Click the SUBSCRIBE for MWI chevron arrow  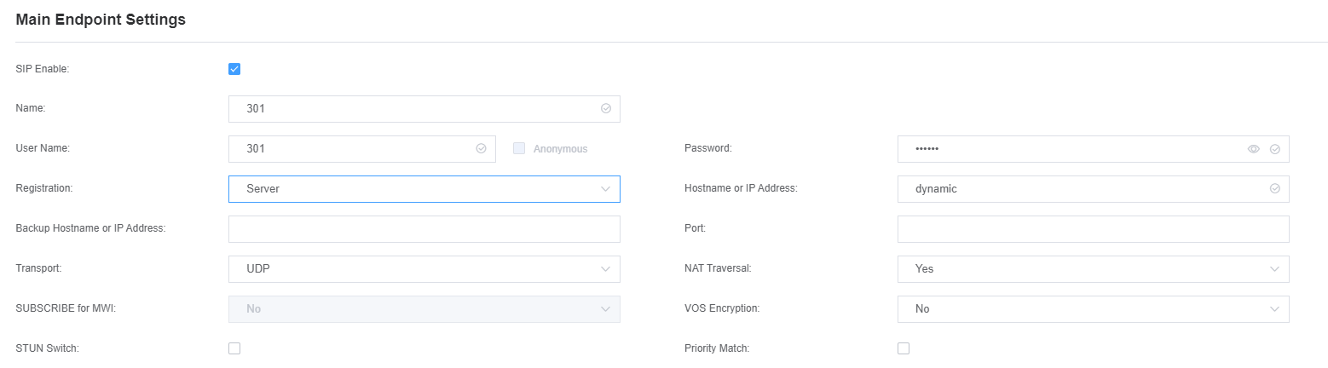[x=606, y=309]
